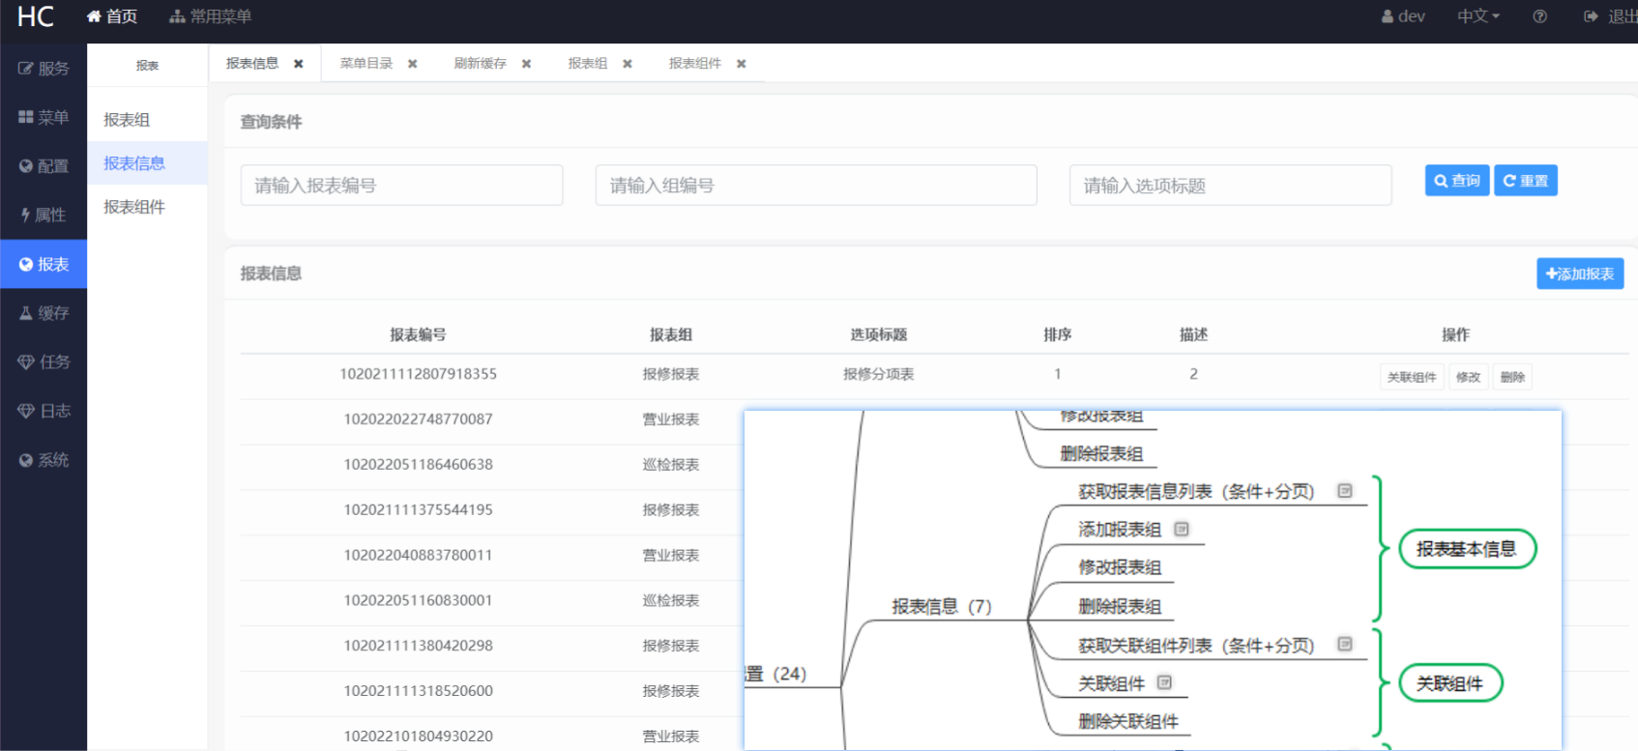This screenshot has height=751, width=1638.
Task: Switch to the 报表组 tab
Action: (588, 64)
